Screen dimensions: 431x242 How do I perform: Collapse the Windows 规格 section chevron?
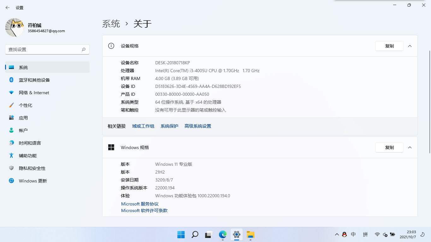point(410,147)
